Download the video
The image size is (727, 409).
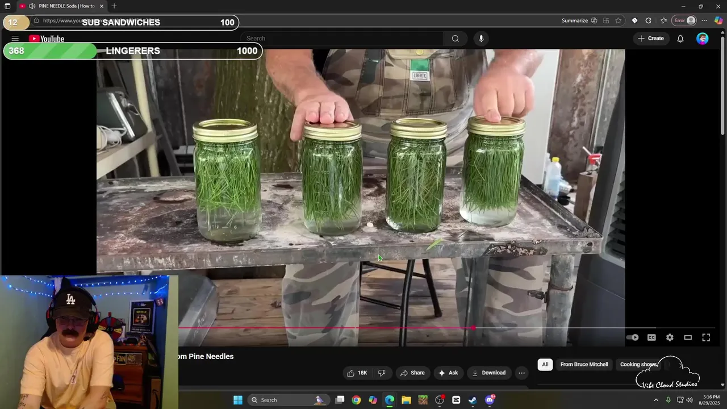(x=488, y=373)
